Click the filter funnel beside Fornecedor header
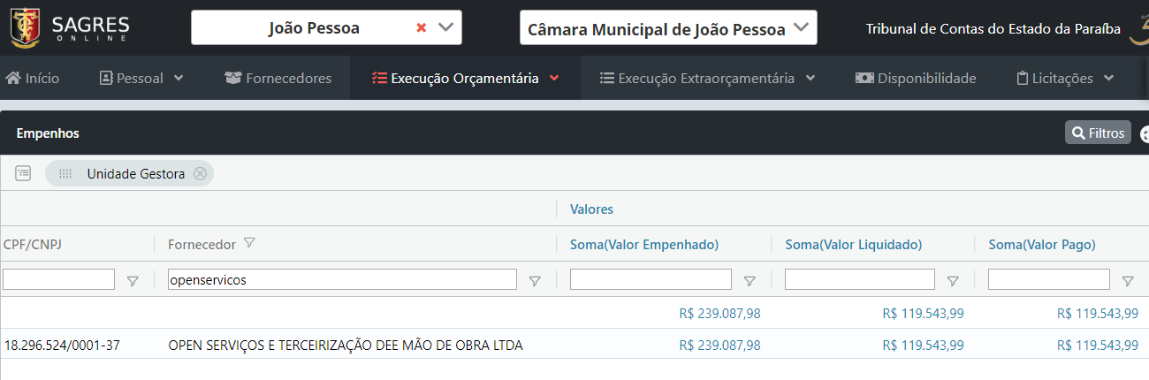 pos(249,243)
